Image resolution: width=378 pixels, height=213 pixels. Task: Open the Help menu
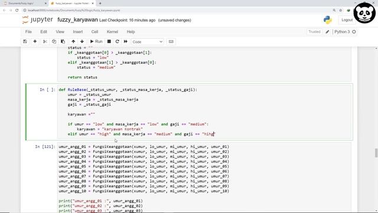[x=131, y=31]
